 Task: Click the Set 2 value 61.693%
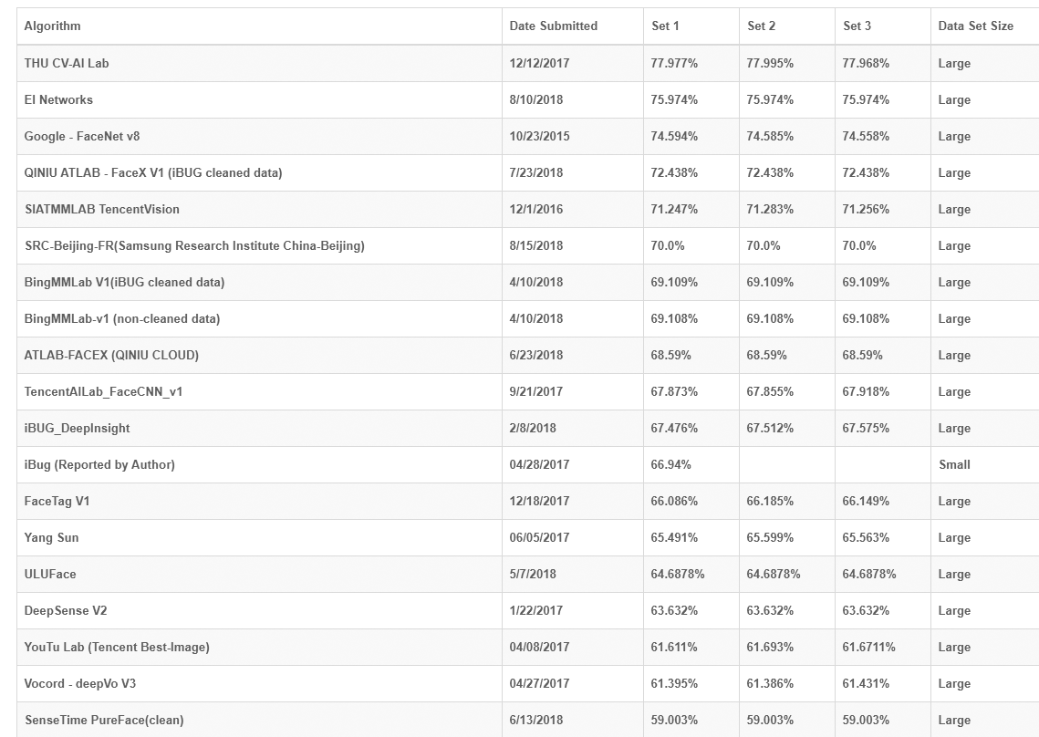pyautogui.click(x=770, y=646)
